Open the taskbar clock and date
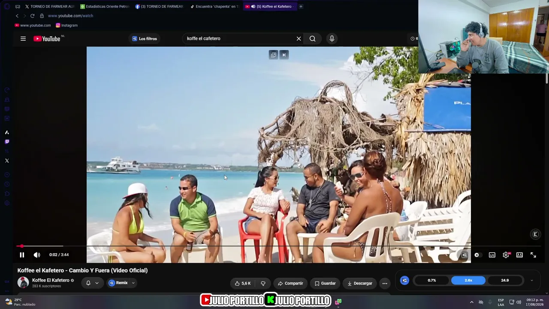The image size is (549, 309). pyautogui.click(x=535, y=302)
